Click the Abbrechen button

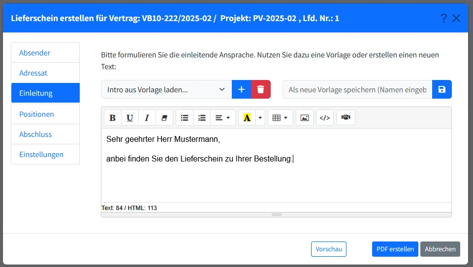tap(440, 249)
